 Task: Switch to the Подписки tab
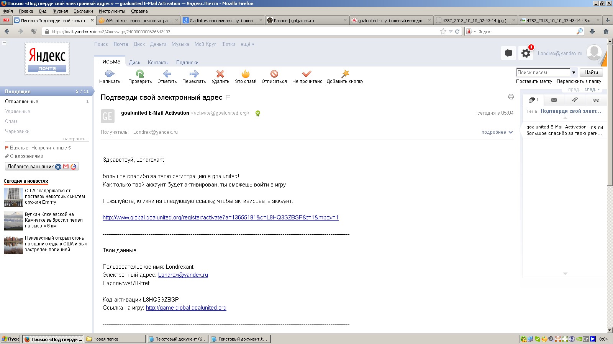click(x=187, y=62)
